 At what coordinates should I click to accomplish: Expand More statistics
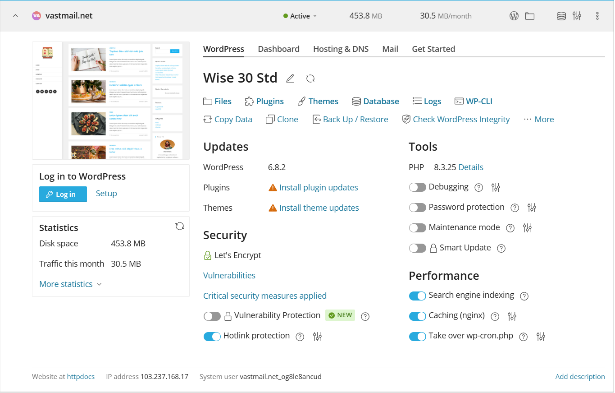(71, 284)
